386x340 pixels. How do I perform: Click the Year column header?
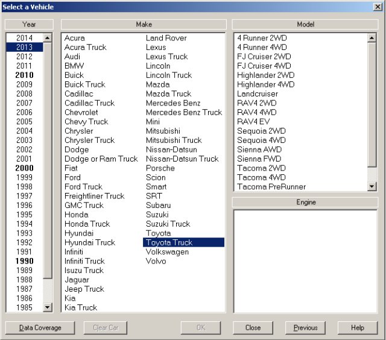pos(29,24)
